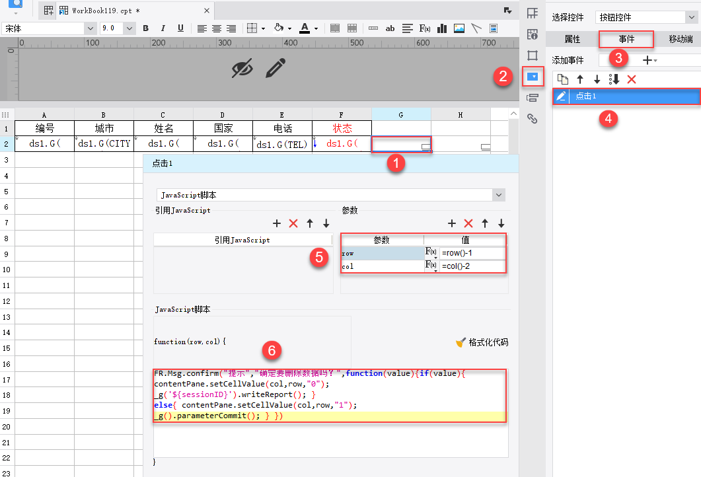Select 点击1 event in list
The width and height of the screenshot is (701, 477).
pyautogui.click(x=627, y=96)
